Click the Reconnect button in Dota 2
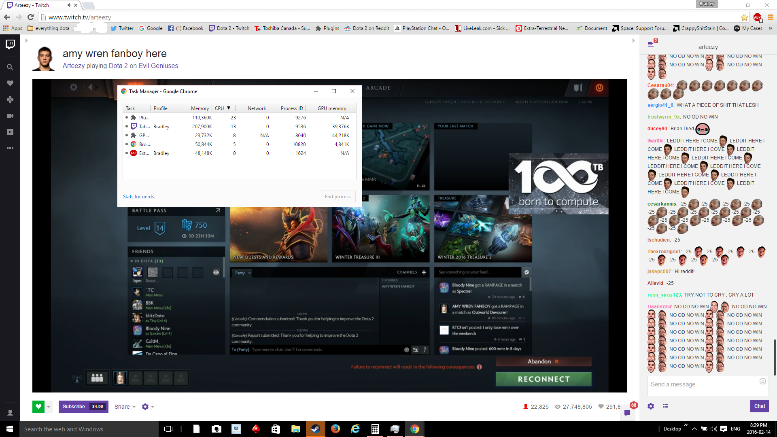This screenshot has width=777, height=437. (543, 379)
